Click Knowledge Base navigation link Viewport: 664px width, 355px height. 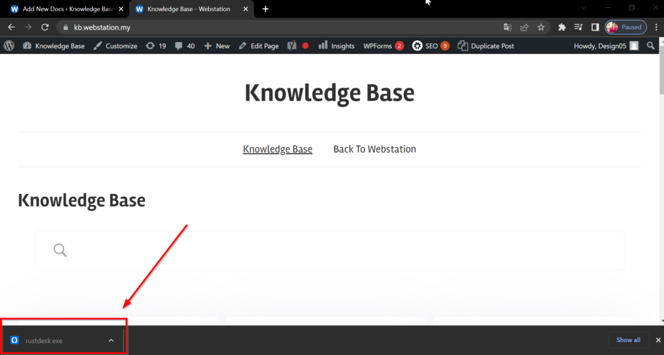point(278,149)
